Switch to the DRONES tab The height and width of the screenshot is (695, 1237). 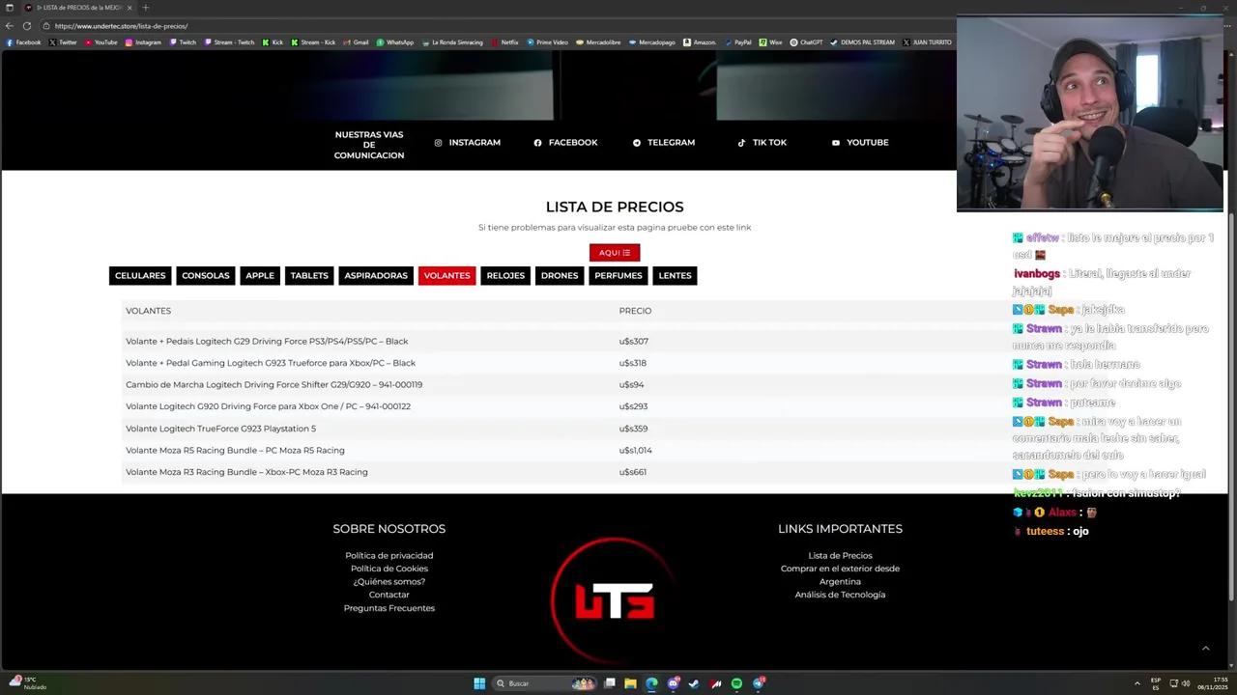click(560, 276)
